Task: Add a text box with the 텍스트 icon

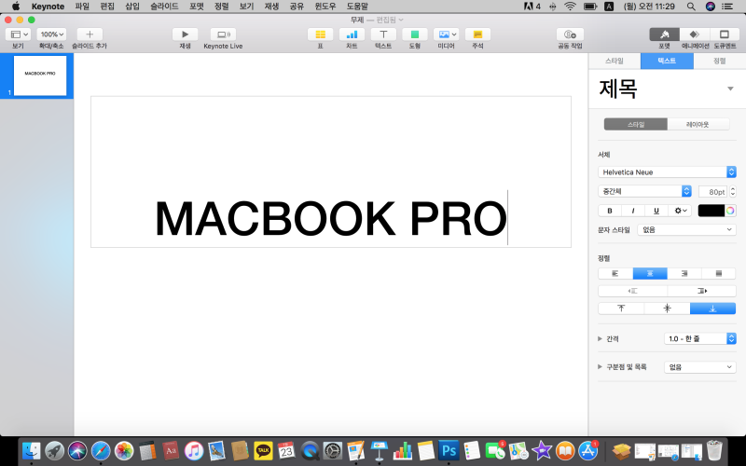Action: pos(383,34)
